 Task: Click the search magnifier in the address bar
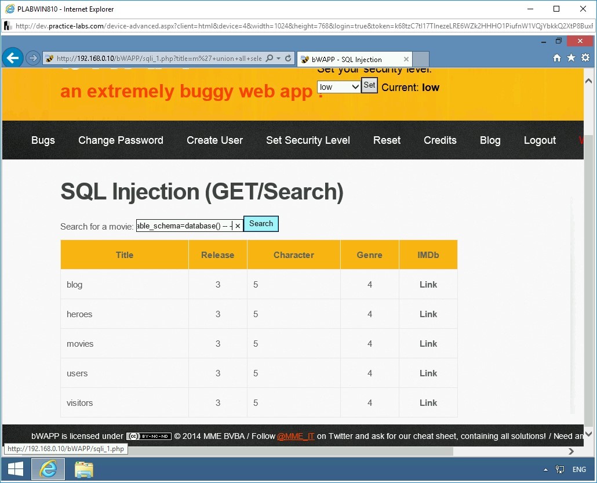[270, 59]
